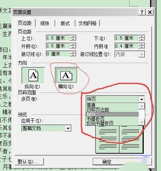Open the 版式 tab
This screenshot has width=161, height=171.
coord(65,23)
